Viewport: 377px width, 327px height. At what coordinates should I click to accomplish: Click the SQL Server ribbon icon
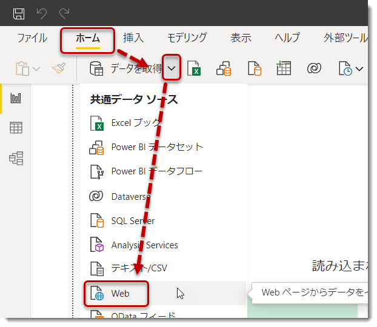(255, 68)
